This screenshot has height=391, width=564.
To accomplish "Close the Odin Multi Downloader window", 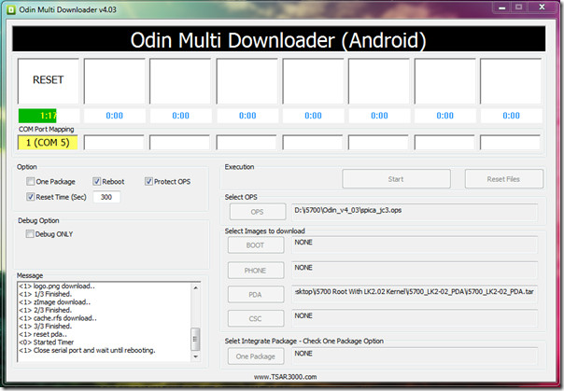I will (543, 7).
